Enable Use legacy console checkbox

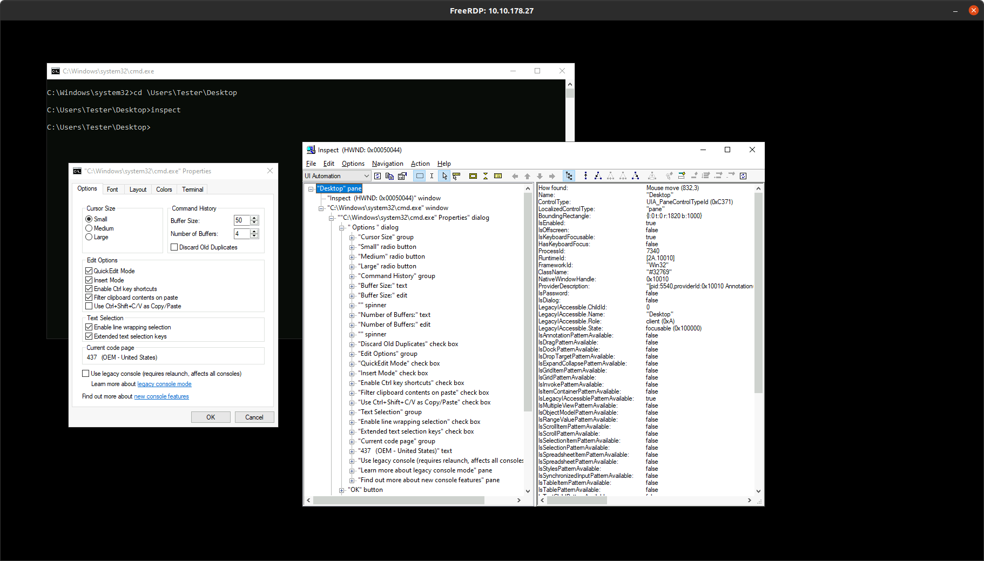[x=85, y=374]
